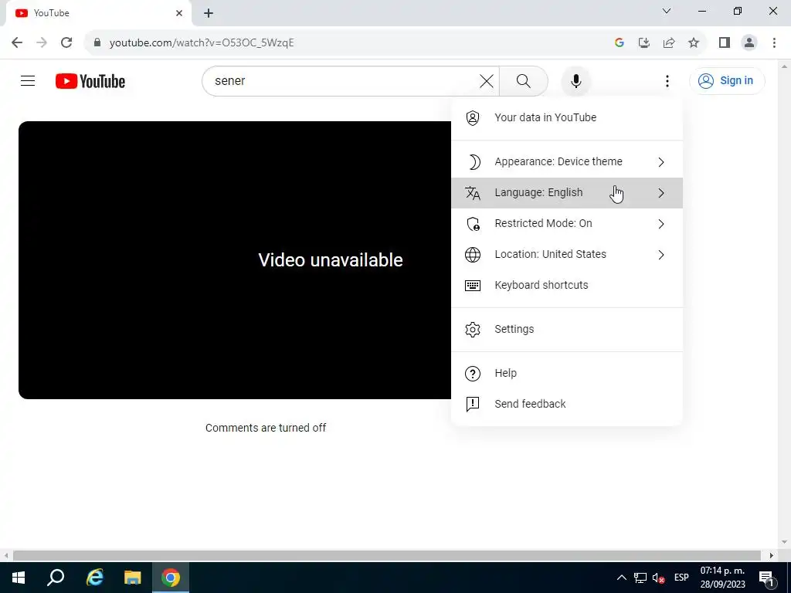This screenshot has width=791, height=593.
Task: Open the taskbar clock and date
Action: click(x=722, y=578)
